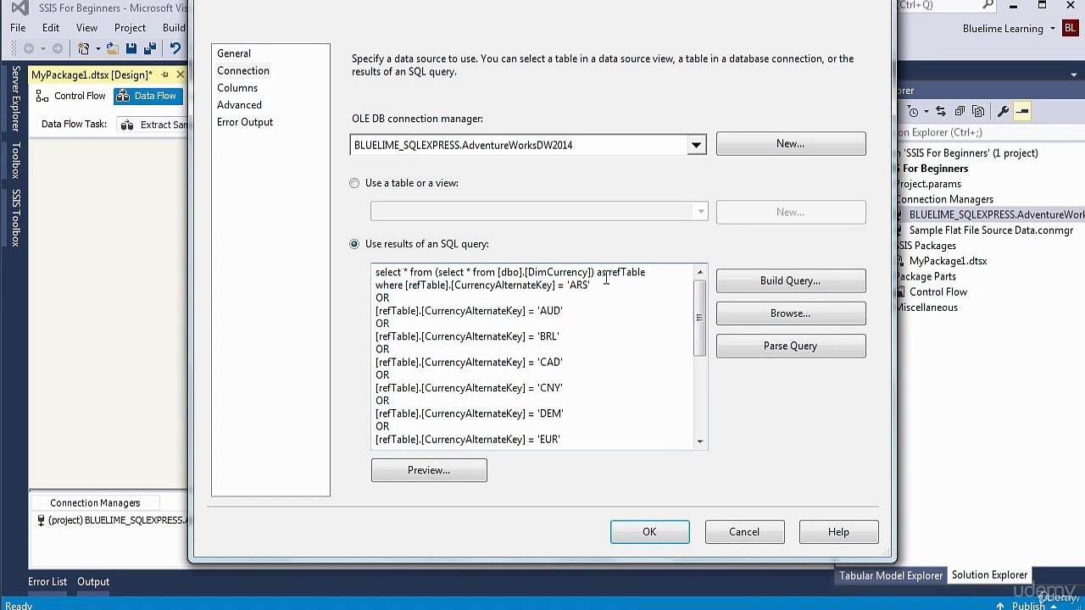Click the Navigate Backward toolbar arrow
The width and height of the screenshot is (1085, 610).
[x=29, y=49]
